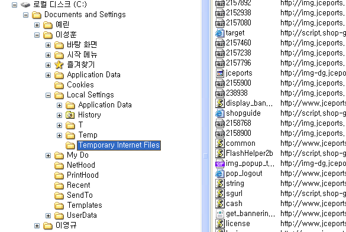This screenshot has height=232, width=346.
Task: Select file named 2157238
Action: 238,53
